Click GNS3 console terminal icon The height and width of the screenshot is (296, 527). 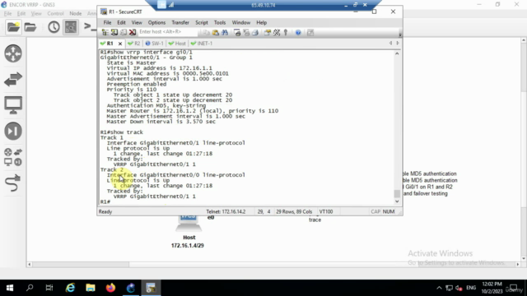(90, 26)
